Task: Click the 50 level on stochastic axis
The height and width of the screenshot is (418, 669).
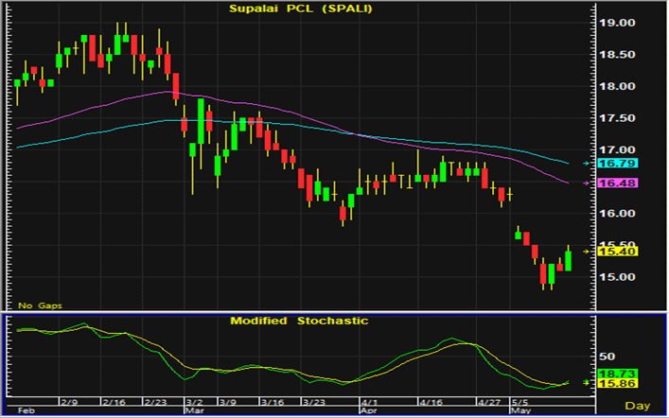Action: pyautogui.click(x=607, y=357)
